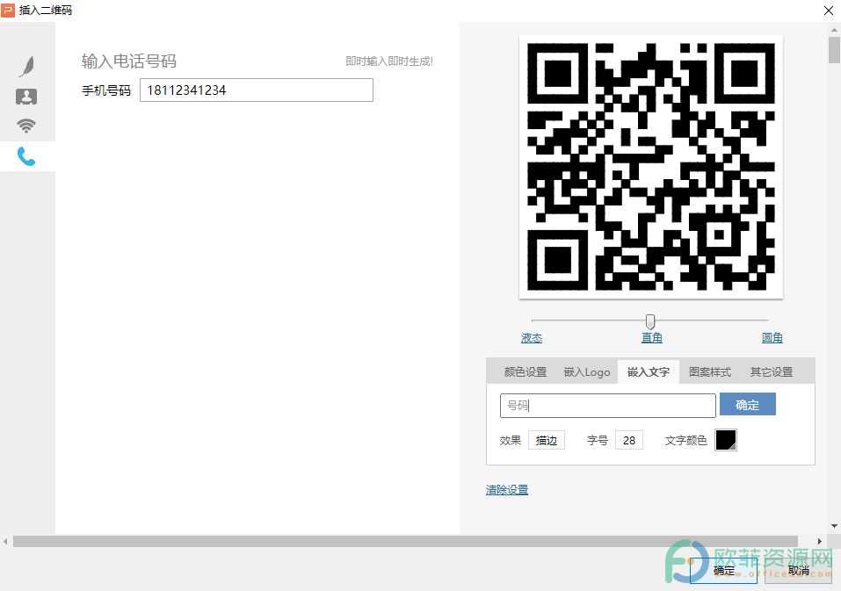Select the phone number QR code icon
Screen dimensions: 841x591
point(26,156)
